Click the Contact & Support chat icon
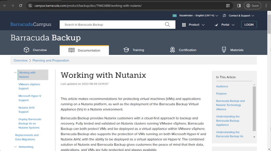Image resolution: width=271 pixels, height=151 pixels. 224,16
